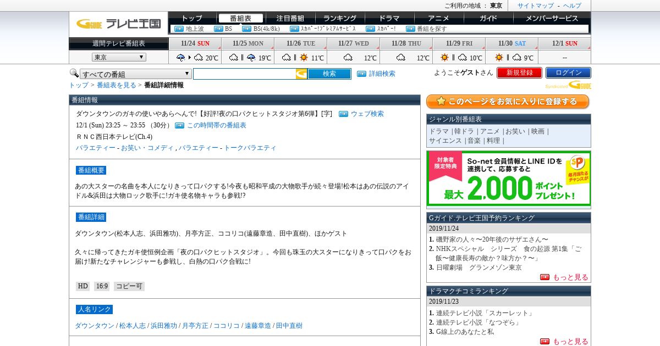Image resolution: width=660 pixels, height=346 pixels.
Task: Open 磯野家の人々 ranking entry
Action: [x=492, y=239]
